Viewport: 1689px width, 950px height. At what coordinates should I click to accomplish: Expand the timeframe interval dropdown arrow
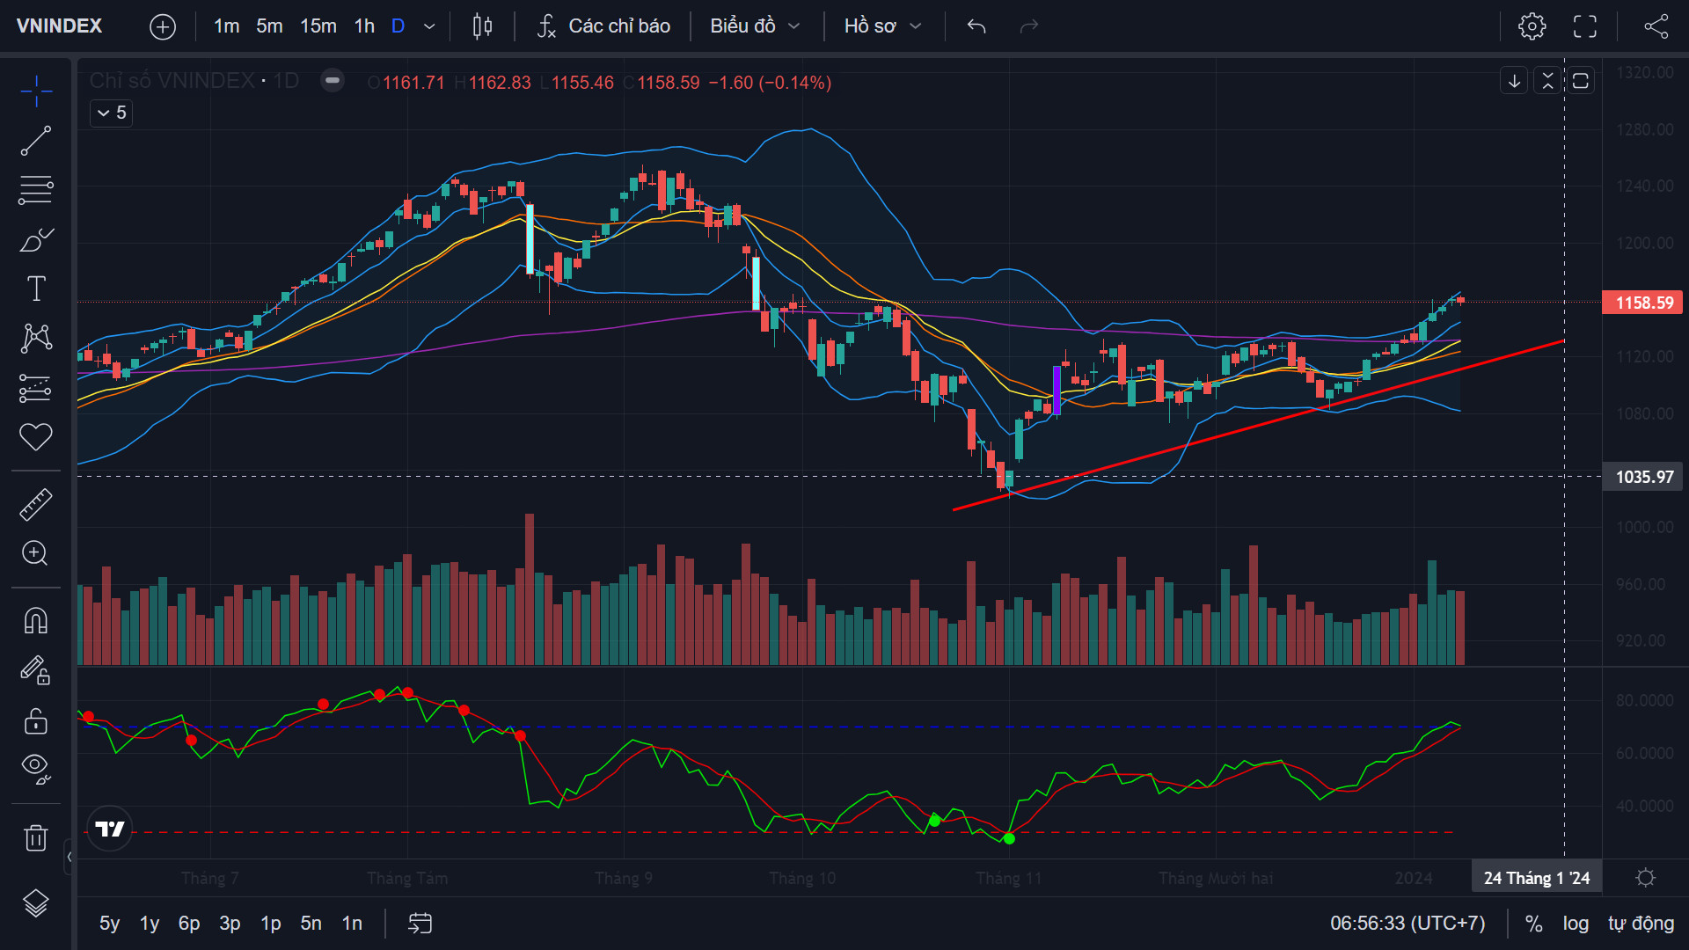[429, 26]
